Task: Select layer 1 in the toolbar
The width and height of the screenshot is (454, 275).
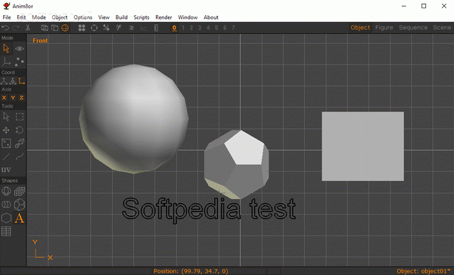Action: pos(182,28)
